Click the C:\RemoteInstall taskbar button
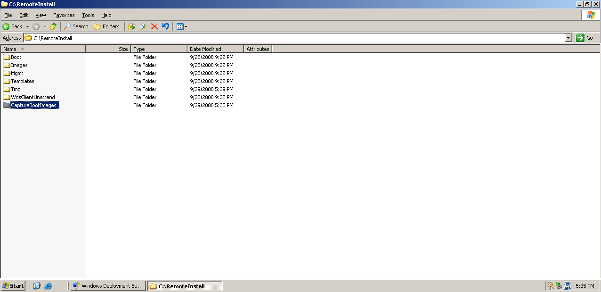Viewport: 601px width, 292px height. (x=185, y=286)
